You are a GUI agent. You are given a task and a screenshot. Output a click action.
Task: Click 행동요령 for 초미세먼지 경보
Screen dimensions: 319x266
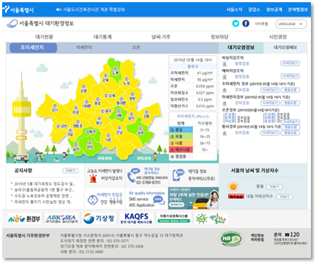tap(290, 90)
